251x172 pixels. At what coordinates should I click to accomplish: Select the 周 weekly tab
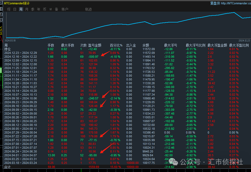(x=21, y=9)
